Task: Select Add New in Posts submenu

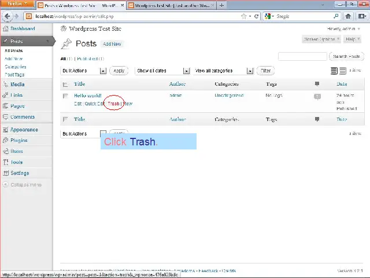Action: point(13,58)
